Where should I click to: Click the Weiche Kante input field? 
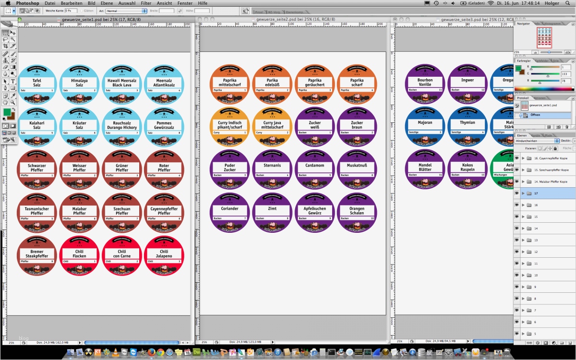[71, 10]
